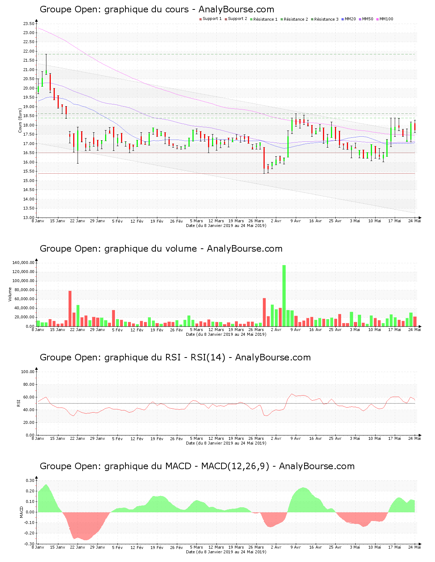Click the -0.30 value on MACD axis
Viewport: 435px width, 562px height.
[30, 544]
